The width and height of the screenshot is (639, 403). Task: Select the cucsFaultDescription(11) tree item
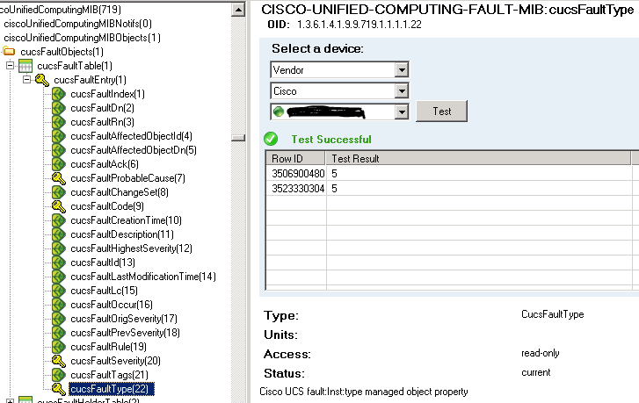pos(122,234)
